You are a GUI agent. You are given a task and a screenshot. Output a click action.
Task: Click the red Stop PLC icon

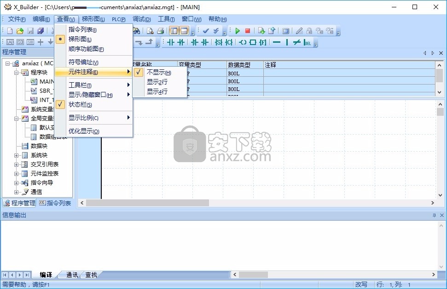(248, 31)
